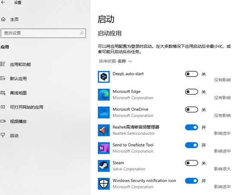Click the DeepL auto-start label
Image resolution: width=239 pixels, height=195 pixels.
click(x=128, y=74)
